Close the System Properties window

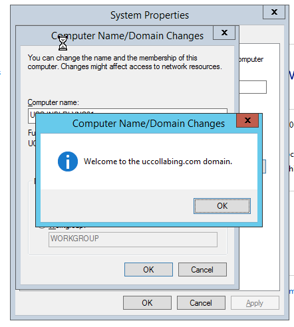coord(274,12)
